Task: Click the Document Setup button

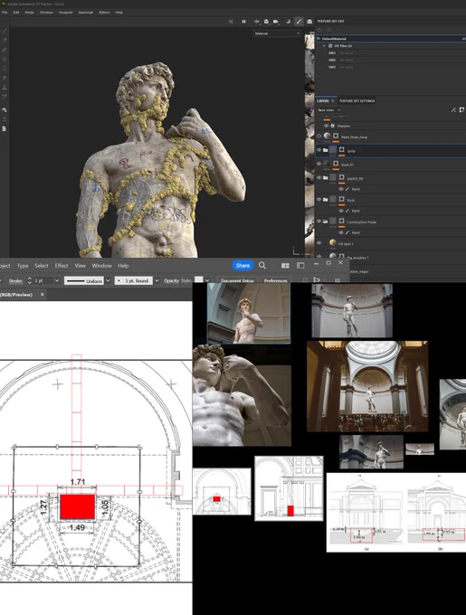Action: [237, 280]
